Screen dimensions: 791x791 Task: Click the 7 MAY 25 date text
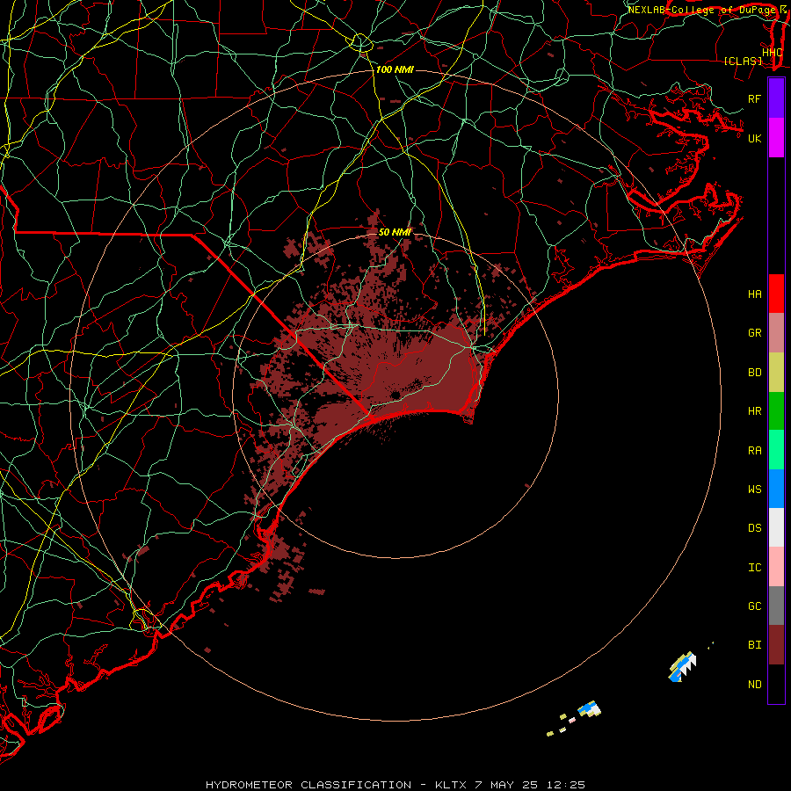(x=506, y=785)
